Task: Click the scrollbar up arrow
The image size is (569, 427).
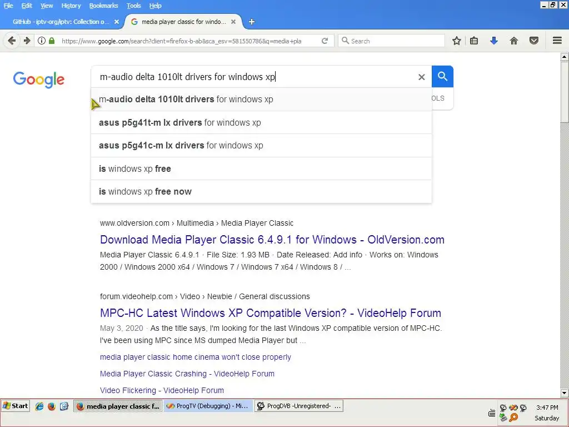Action: point(565,56)
